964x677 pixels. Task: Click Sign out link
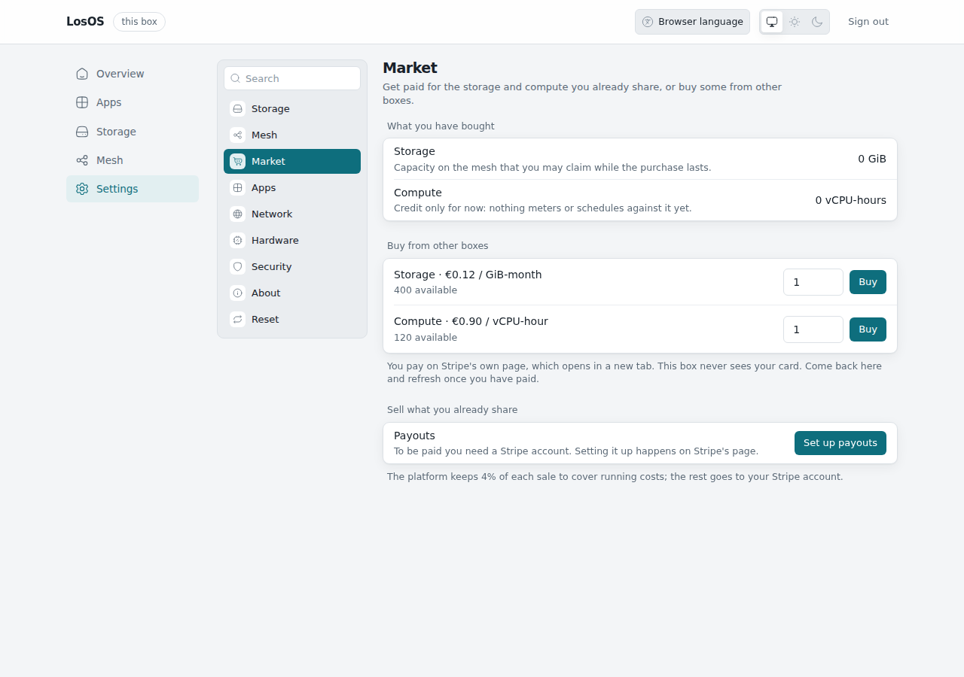tap(868, 22)
